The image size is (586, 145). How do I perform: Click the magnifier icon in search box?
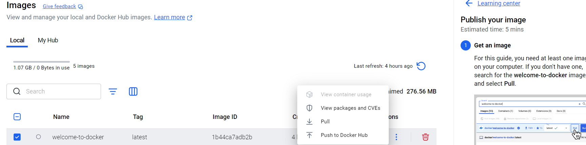[17, 91]
